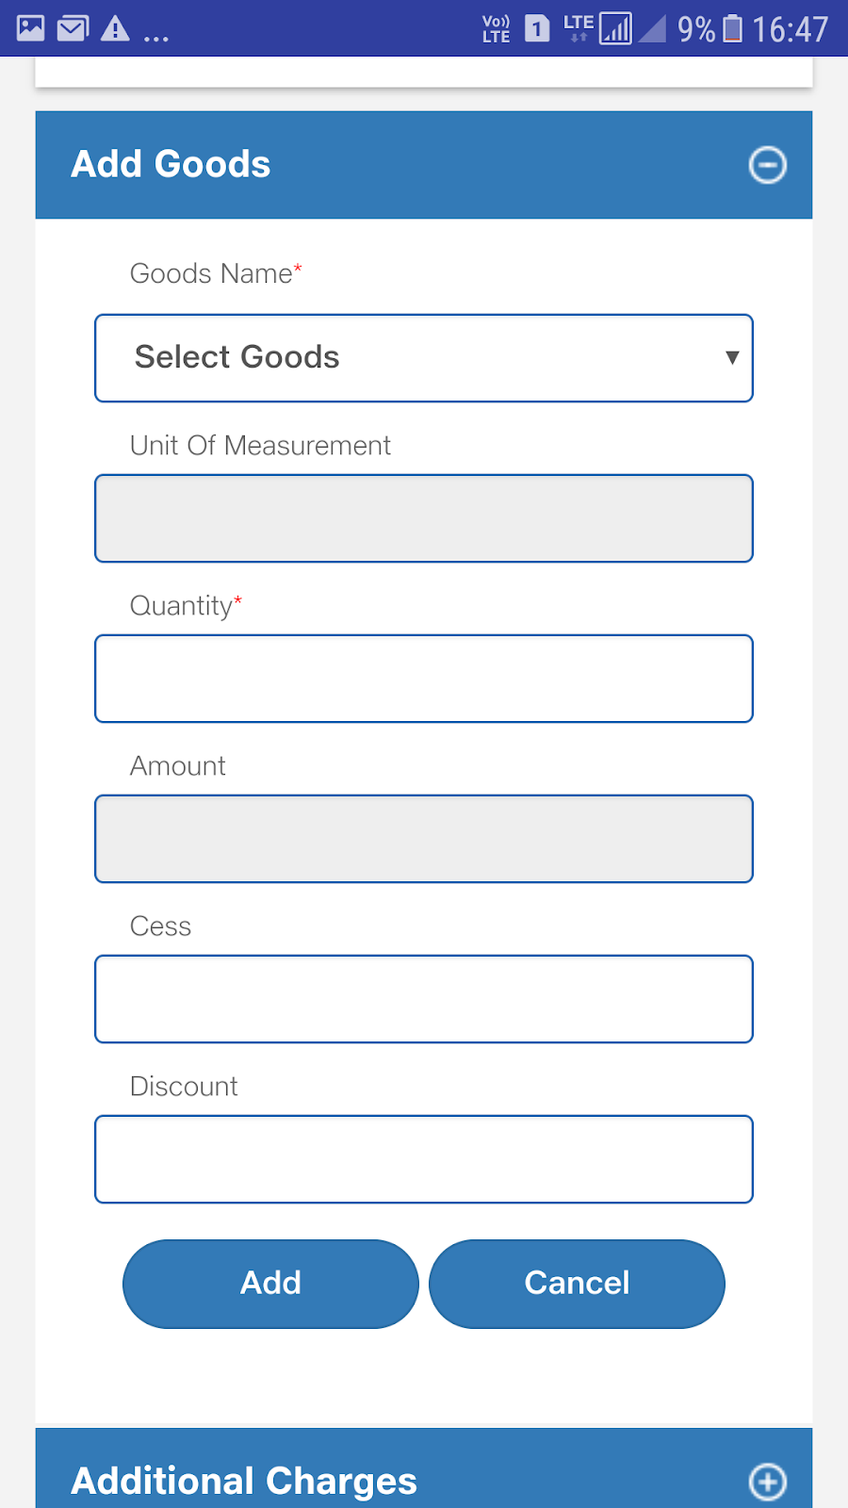Image resolution: width=848 pixels, height=1508 pixels.
Task: Click the Add button
Action: (x=270, y=1284)
